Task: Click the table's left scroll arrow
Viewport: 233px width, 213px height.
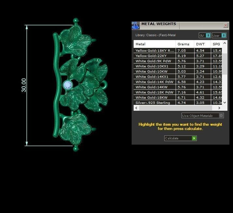Action: tap(137, 108)
